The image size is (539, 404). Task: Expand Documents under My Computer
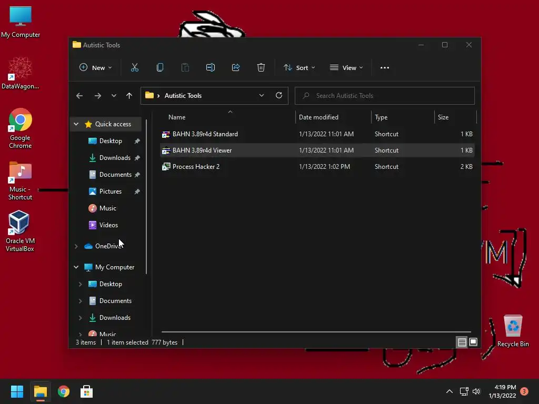tap(80, 301)
